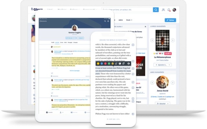Go back via Recherche in tablet header
This screenshot has height=129, width=207.
(43, 21)
